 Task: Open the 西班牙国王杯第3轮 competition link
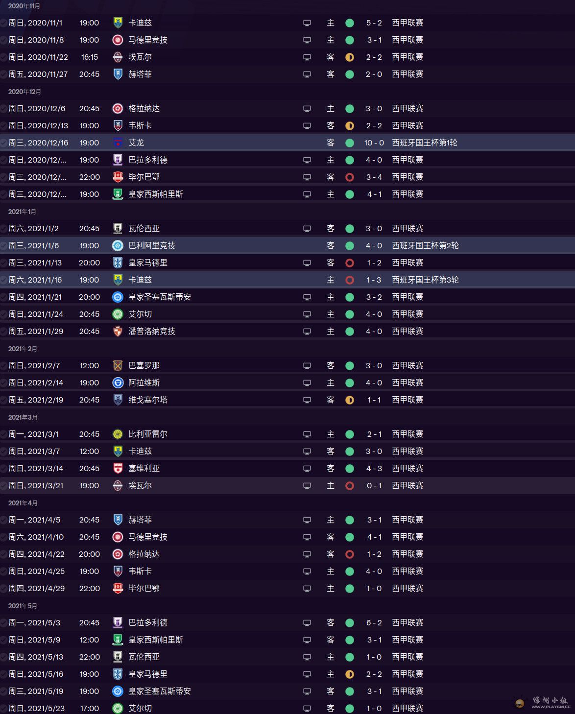(x=425, y=280)
